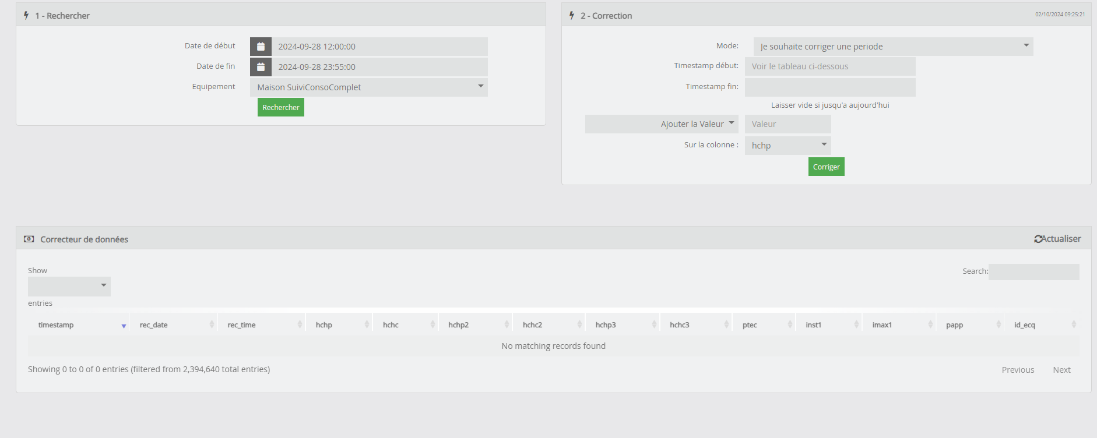Open the Show entries count dropdown

[69, 286]
